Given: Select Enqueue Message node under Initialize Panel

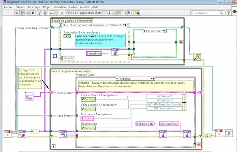Looking at the screenshot, I should pyautogui.click(x=187, y=134).
